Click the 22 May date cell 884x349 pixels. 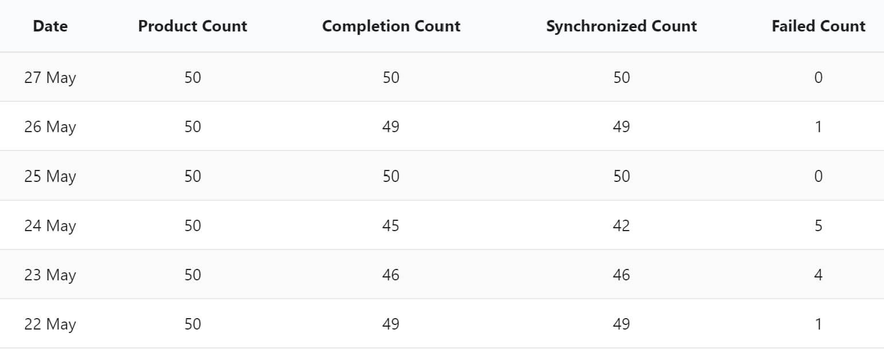coord(50,324)
